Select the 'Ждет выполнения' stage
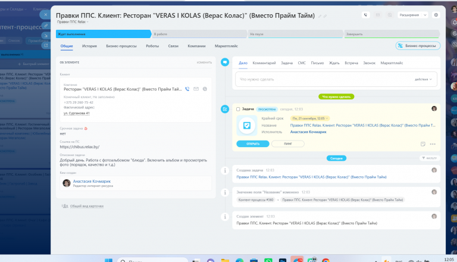This screenshot has height=262, width=457. pos(104,34)
